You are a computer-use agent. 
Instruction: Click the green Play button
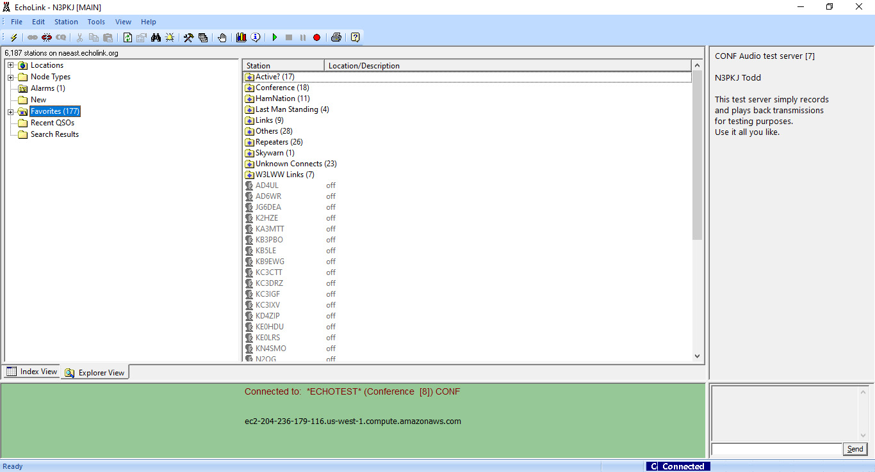pyautogui.click(x=275, y=38)
